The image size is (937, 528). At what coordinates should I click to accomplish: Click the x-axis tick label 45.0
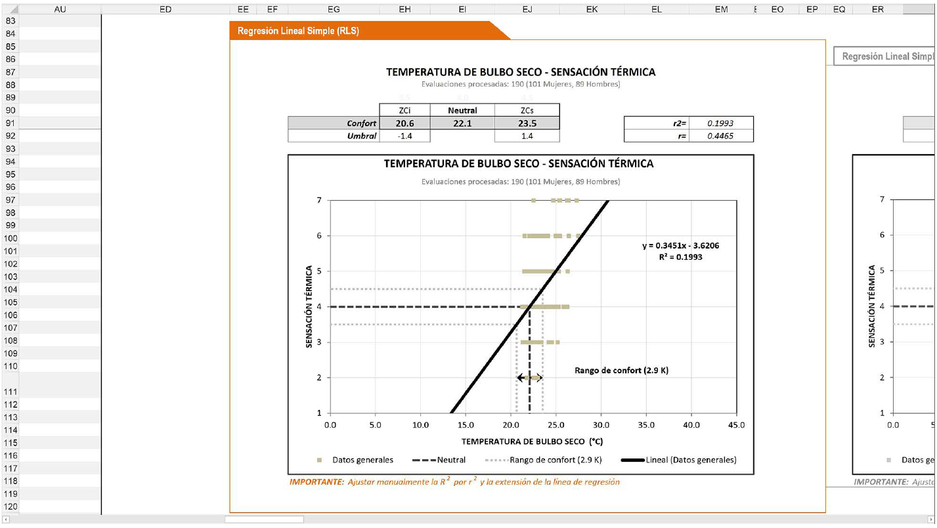pos(737,425)
